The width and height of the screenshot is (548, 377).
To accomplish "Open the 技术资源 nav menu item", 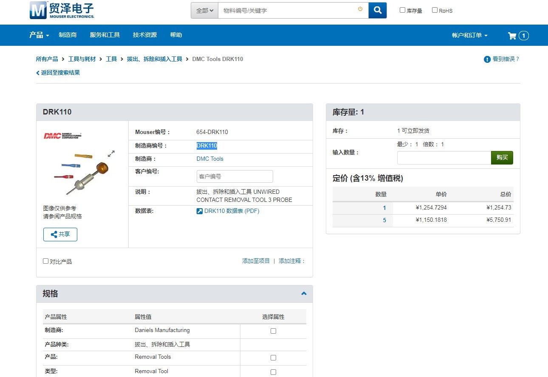I will (145, 35).
